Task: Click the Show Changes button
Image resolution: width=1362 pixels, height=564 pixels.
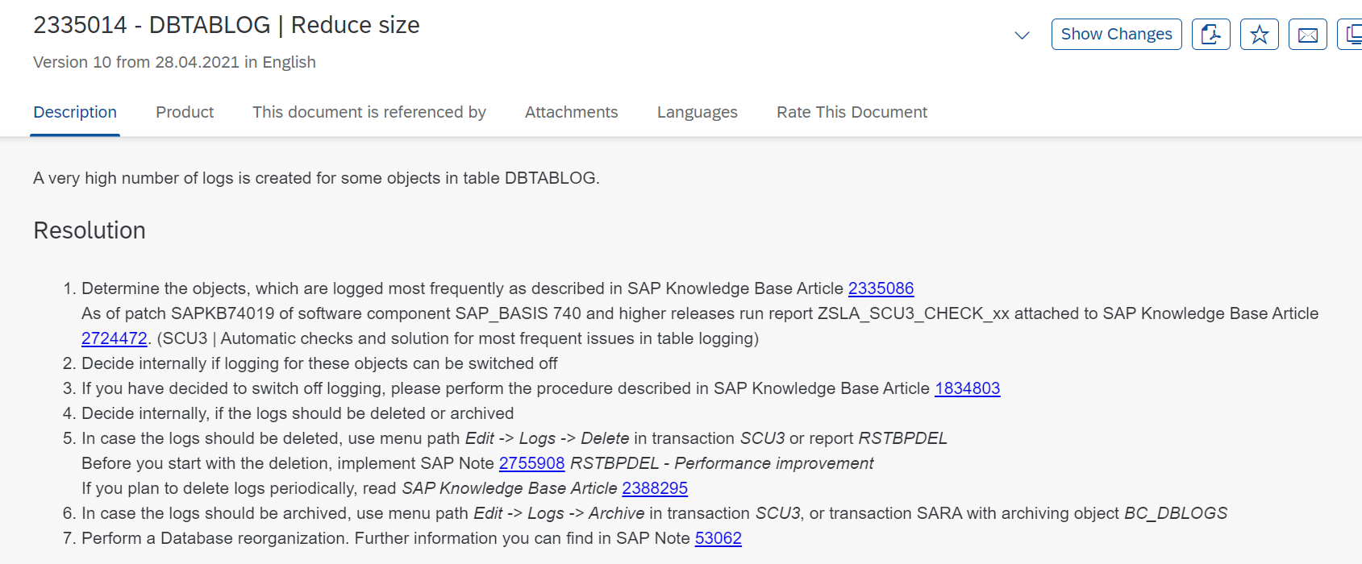Action: (1116, 34)
